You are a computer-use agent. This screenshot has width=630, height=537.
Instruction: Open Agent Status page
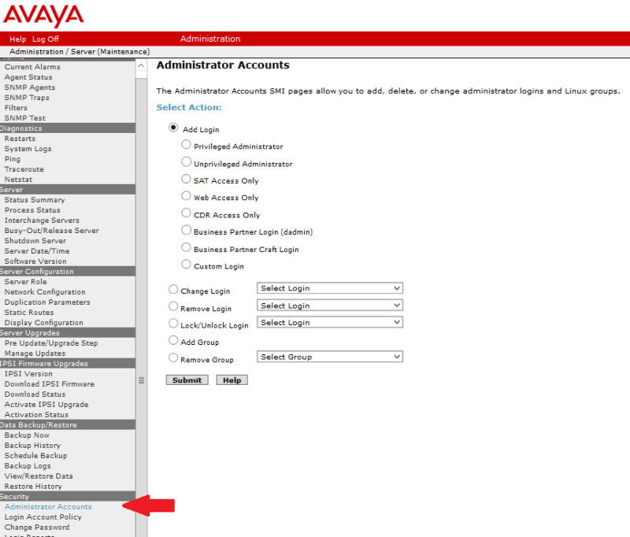[x=28, y=77]
